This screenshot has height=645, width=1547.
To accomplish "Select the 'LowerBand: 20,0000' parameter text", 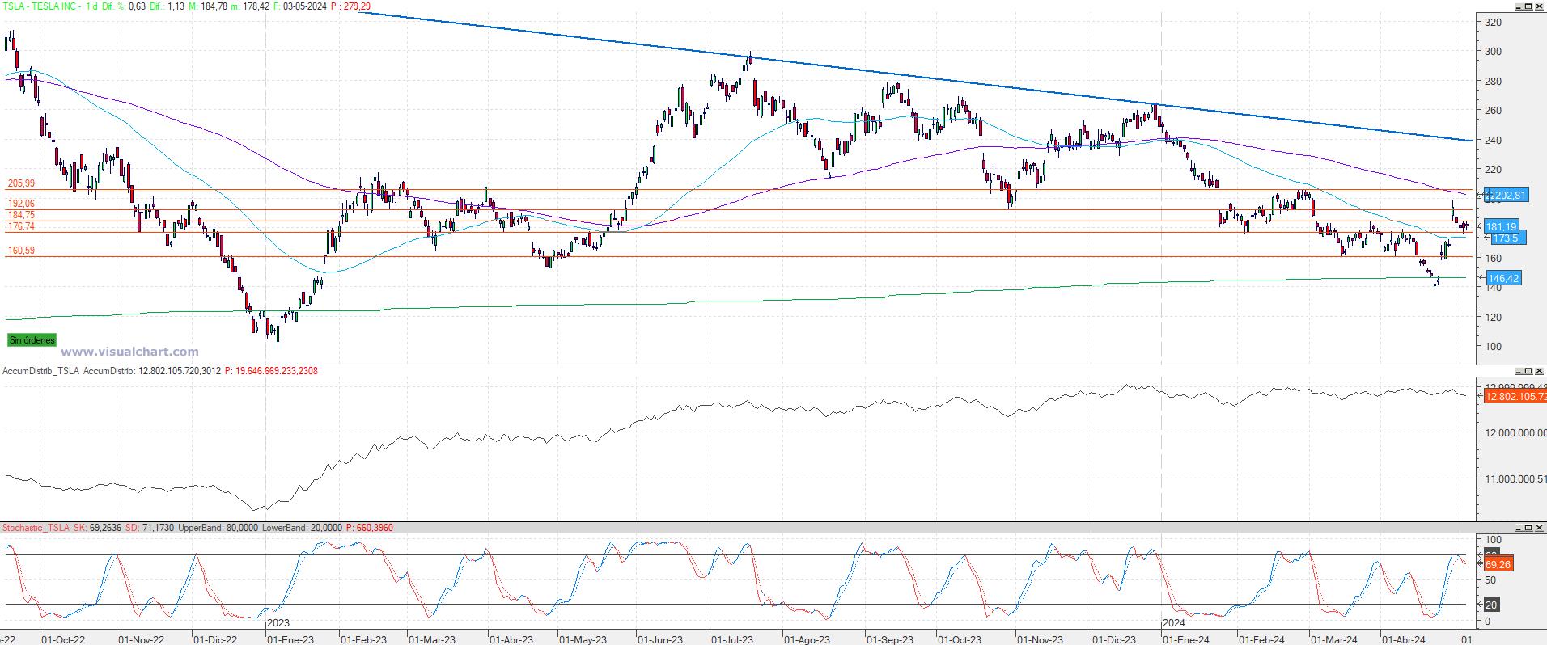I will pyautogui.click(x=303, y=528).
